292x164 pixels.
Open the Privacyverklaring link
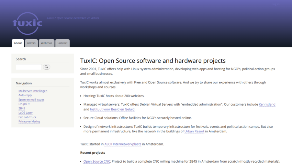click(29, 121)
